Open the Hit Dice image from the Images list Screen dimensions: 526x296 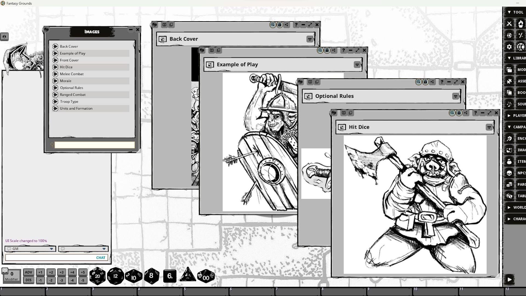tap(66, 67)
